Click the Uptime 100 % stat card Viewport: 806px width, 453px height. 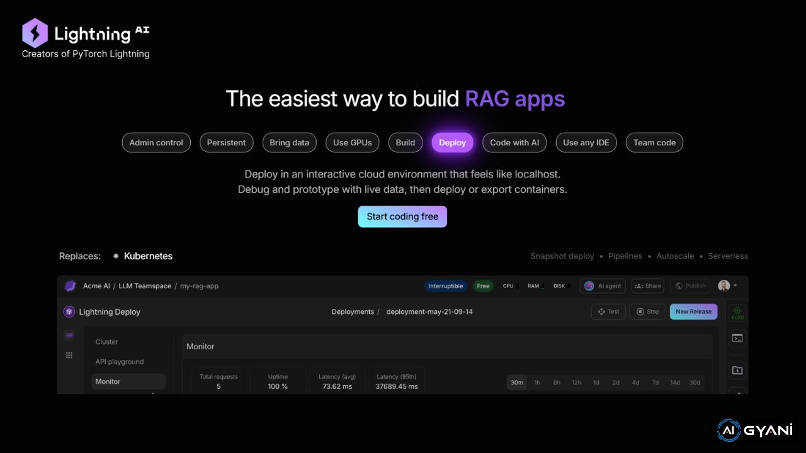pos(278,381)
